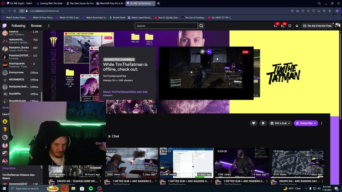
Task: Show system tray hidden icons
Action: click(x=306, y=189)
